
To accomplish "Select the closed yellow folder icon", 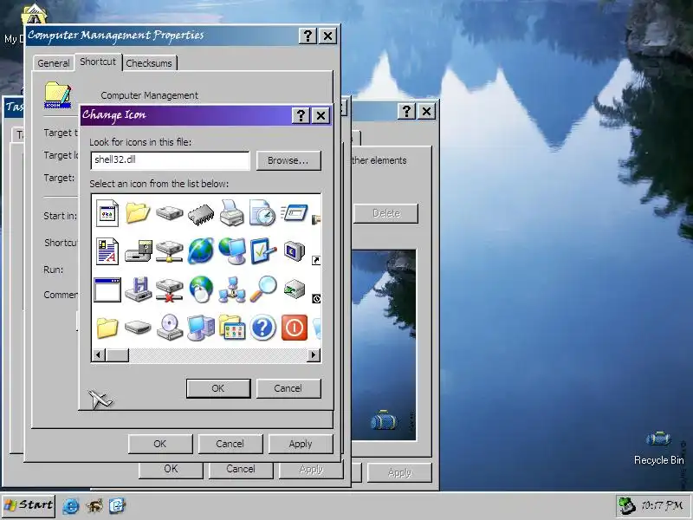I will tap(107, 328).
